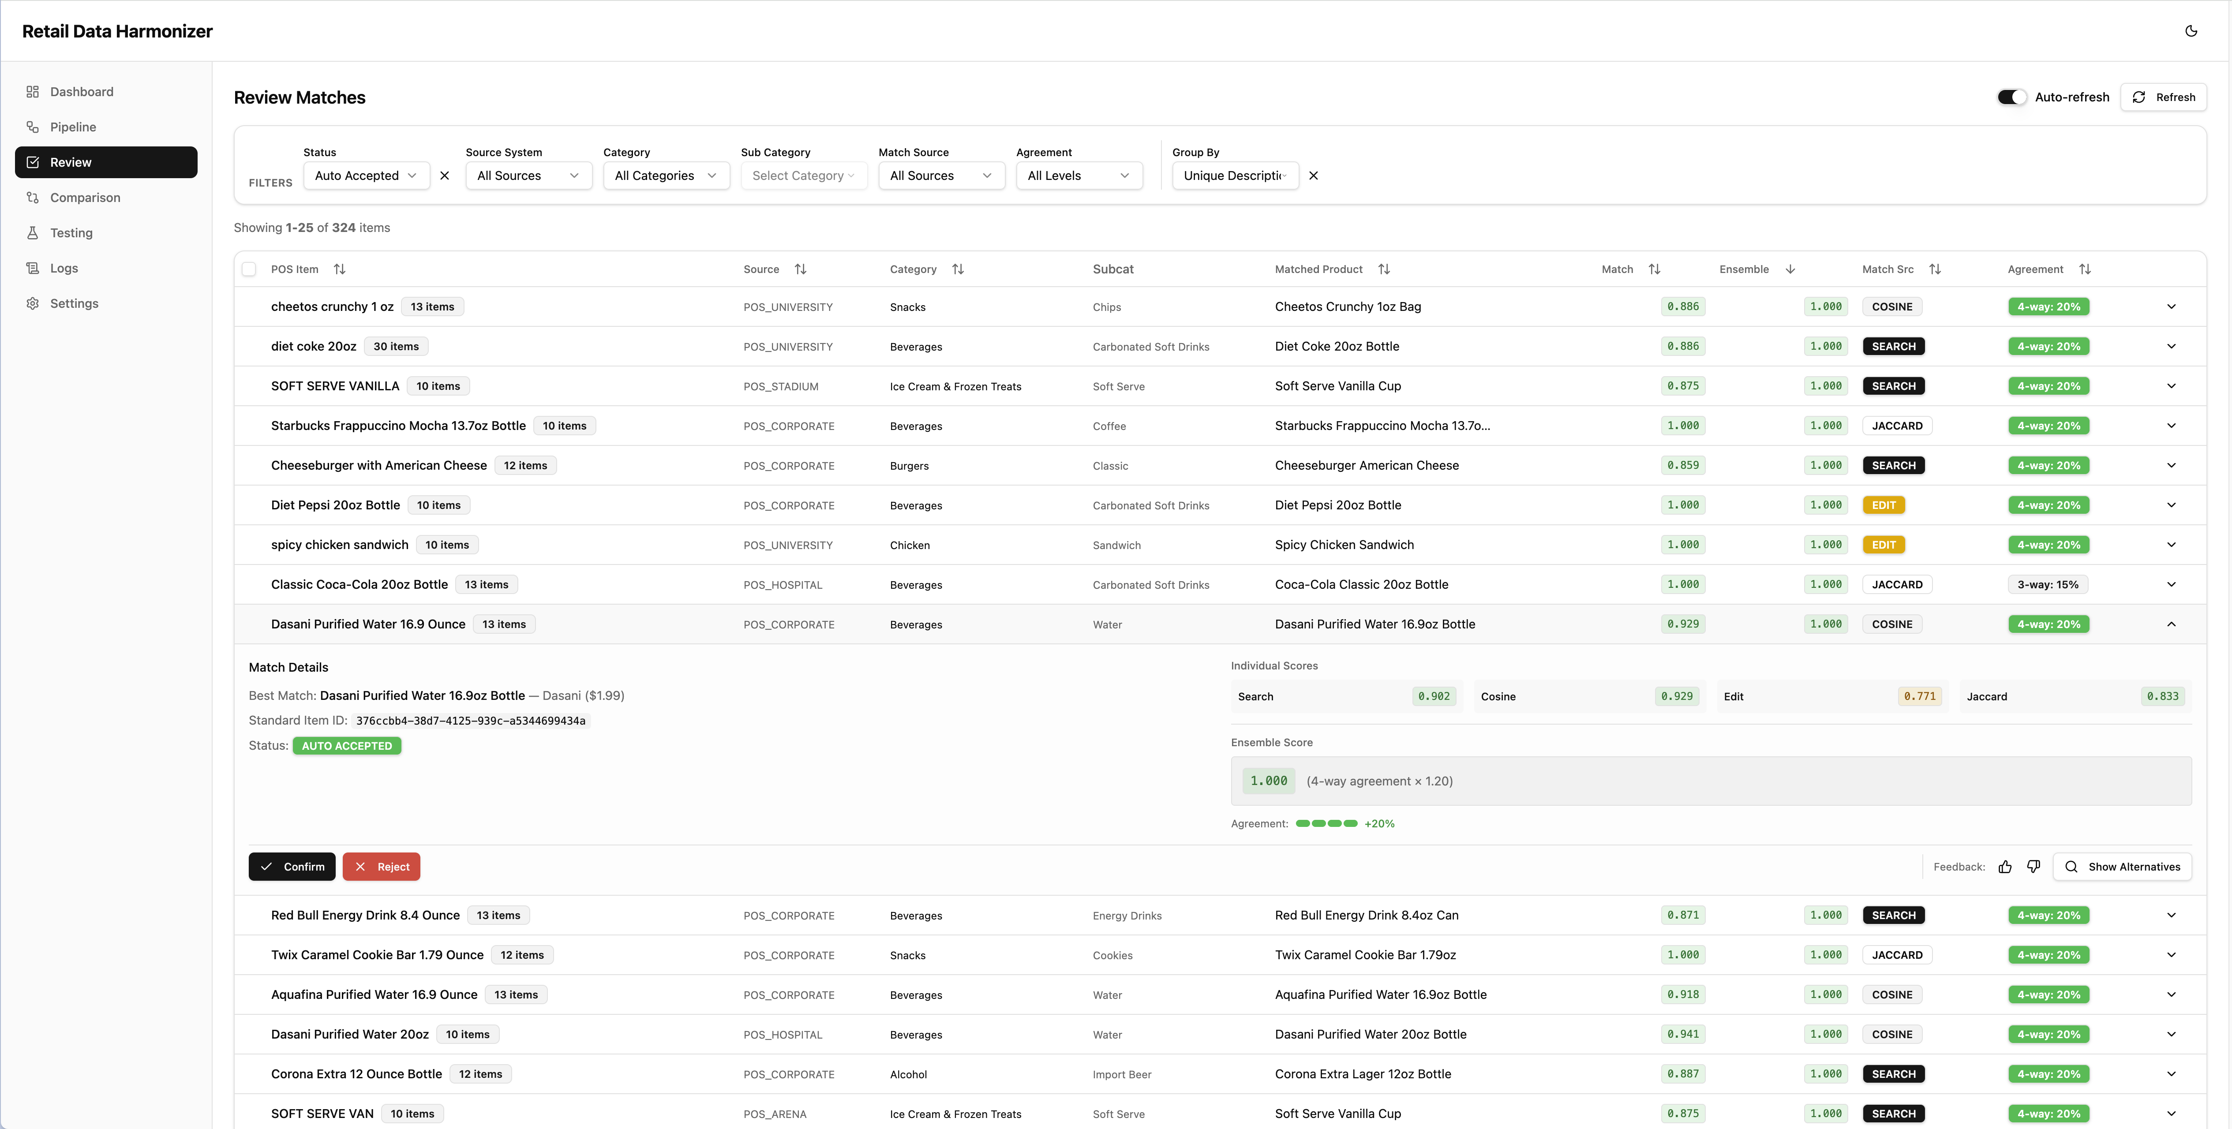Sort by POS Item column arrows

pos(340,269)
